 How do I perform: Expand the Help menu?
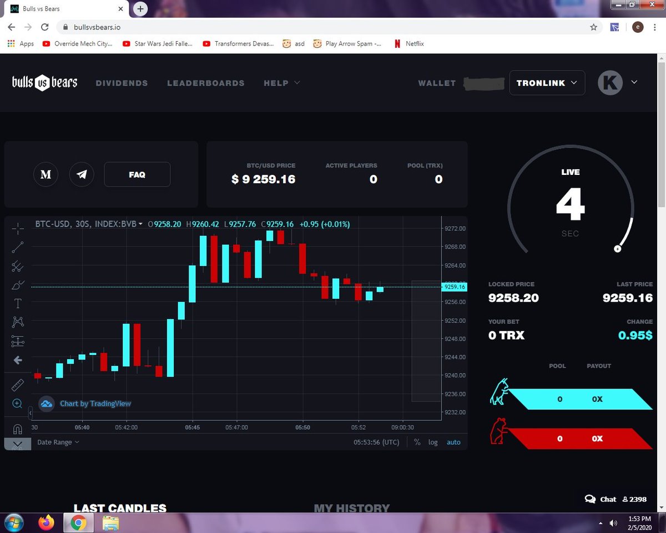pos(282,83)
